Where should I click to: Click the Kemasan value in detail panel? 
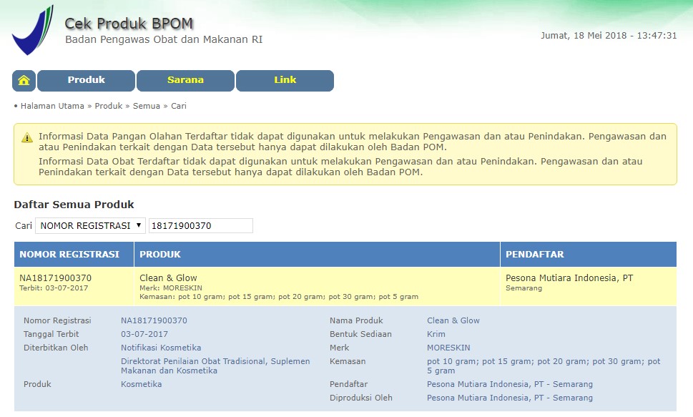pos(544,366)
